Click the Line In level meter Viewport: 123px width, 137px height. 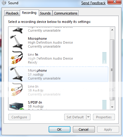coord(104,58)
